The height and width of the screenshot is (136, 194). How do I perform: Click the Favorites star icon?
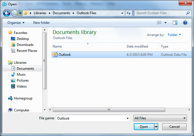tap(10, 33)
